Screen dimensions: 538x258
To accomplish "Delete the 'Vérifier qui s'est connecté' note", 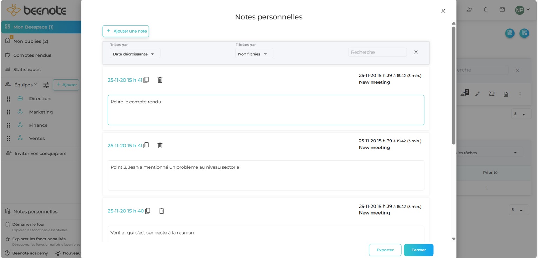I will click(x=161, y=210).
